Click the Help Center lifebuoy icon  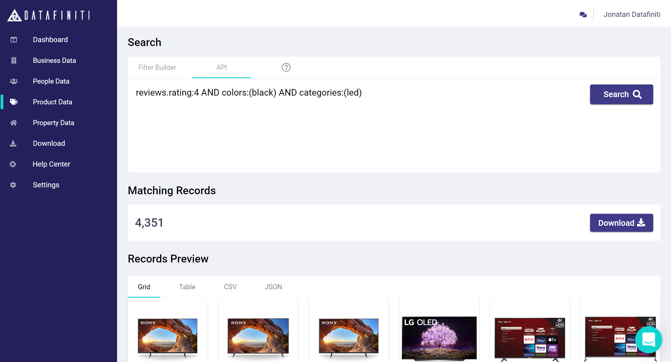[x=13, y=164]
